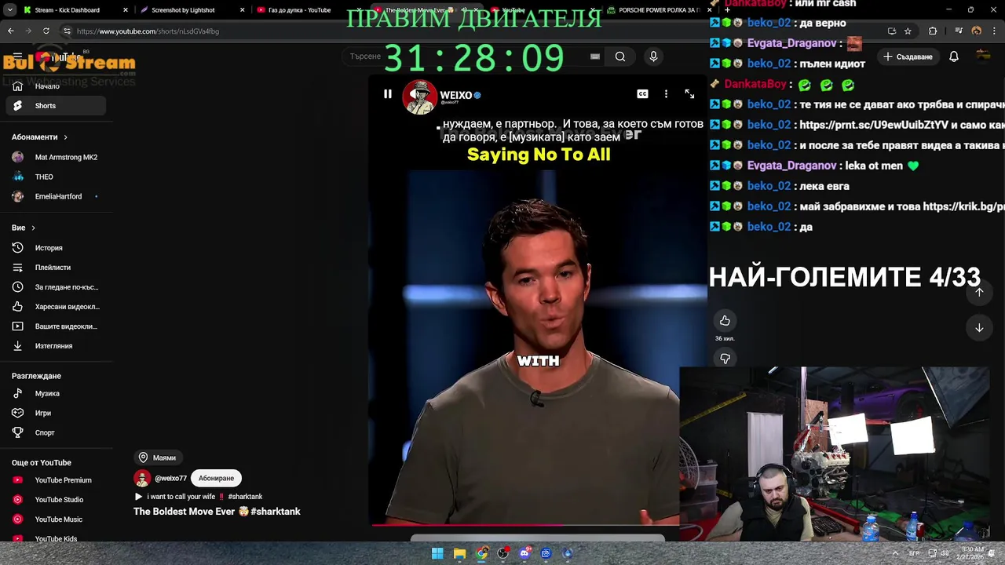Browse Музика category
This screenshot has height=565, width=1005.
[x=55, y=393]
